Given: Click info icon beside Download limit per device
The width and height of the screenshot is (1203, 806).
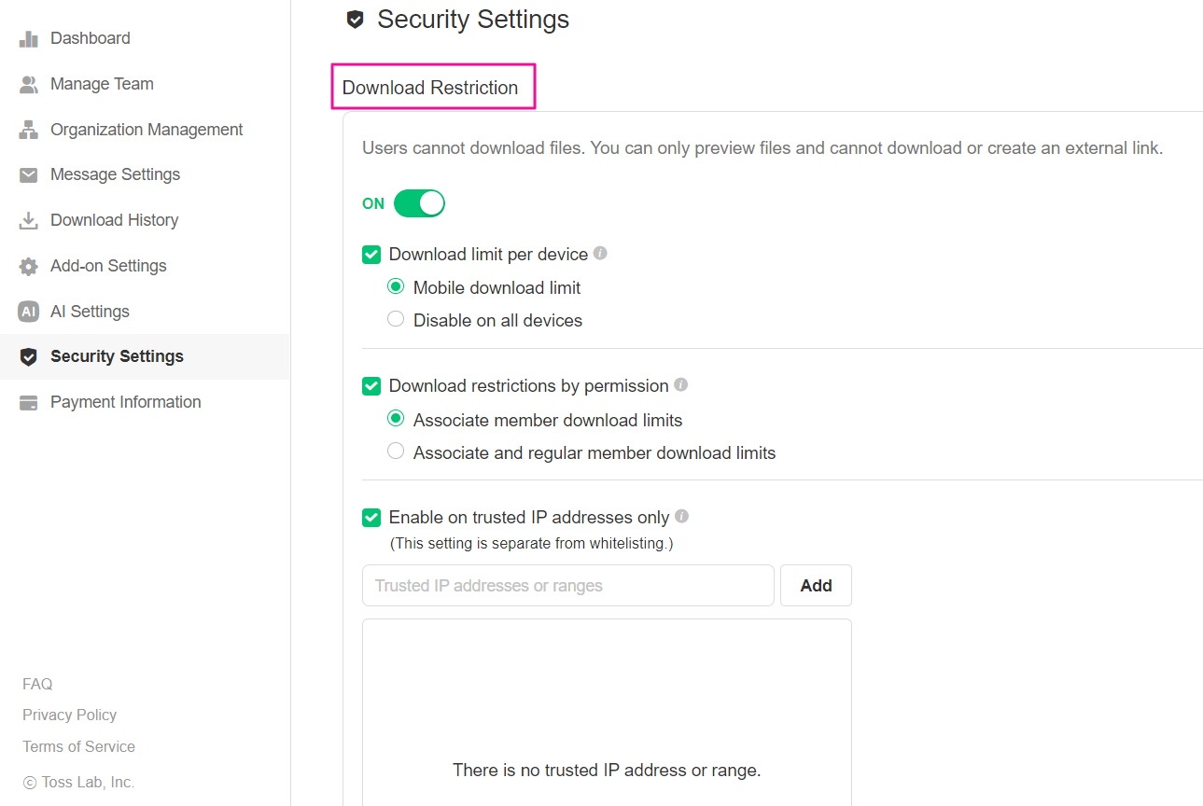Looking at the screenshot, I should pyautogui.click(x=600, y=253).
